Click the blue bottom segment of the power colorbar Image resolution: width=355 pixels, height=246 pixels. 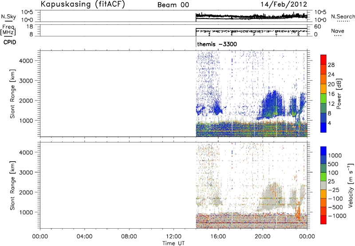point(323,127)
